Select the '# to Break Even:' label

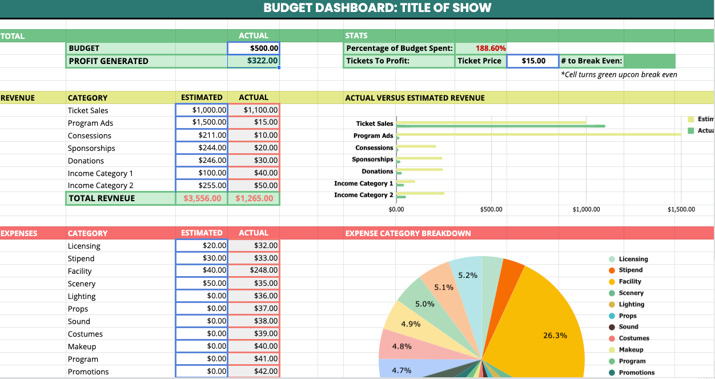tap(591, 61)
